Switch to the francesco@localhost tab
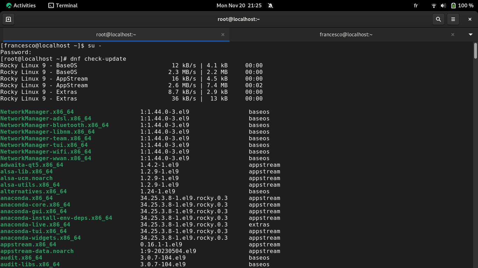This screenshot has height=268, width=478. point(346,35)
